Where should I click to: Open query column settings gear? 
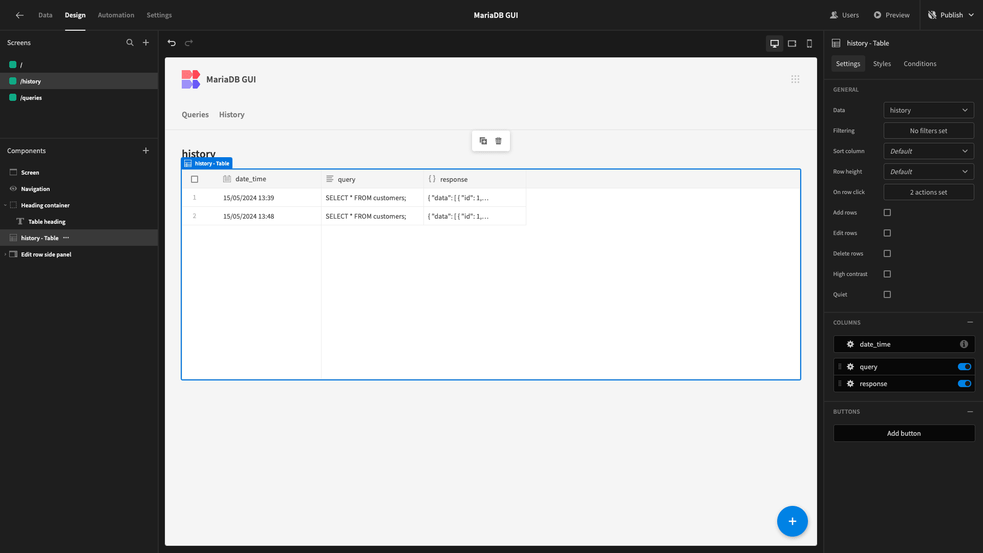coord(850,367)
